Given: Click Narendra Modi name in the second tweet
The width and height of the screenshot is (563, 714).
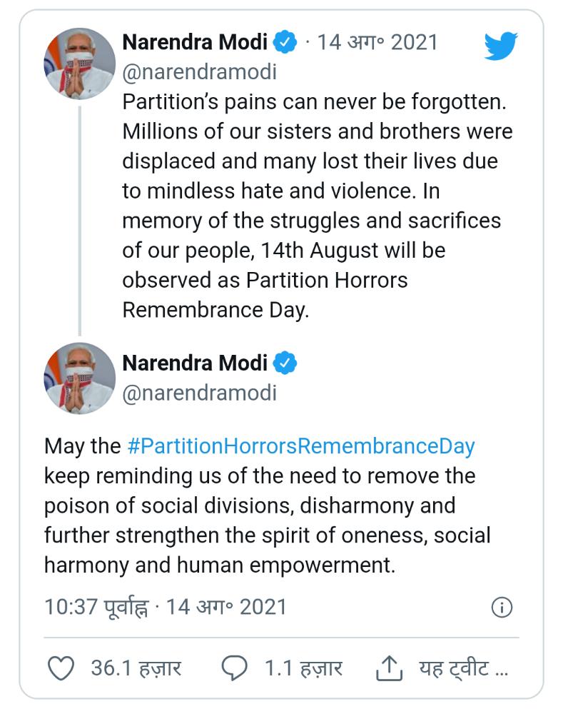Looking at the screenshot, I should click(x=195, y=363).
